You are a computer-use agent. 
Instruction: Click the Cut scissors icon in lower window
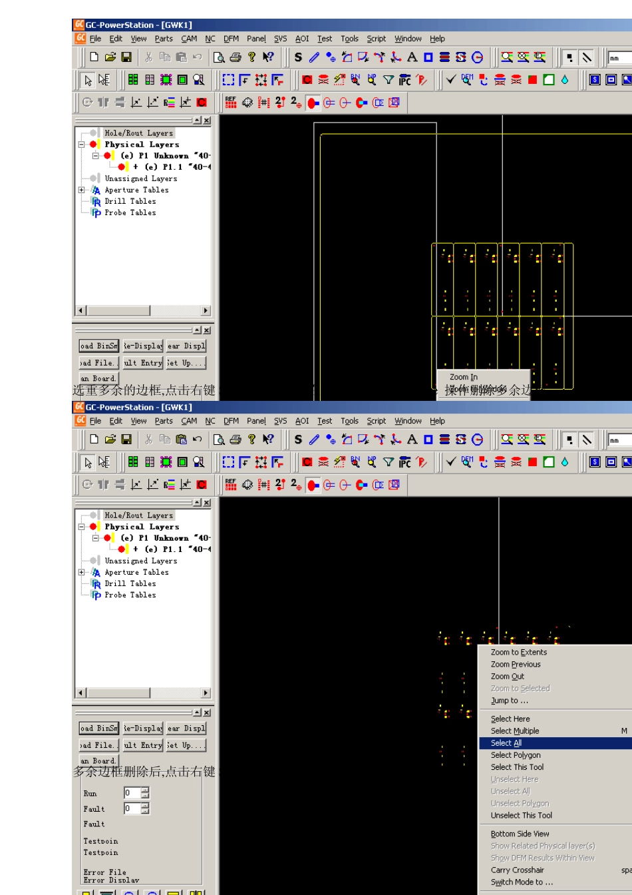[x=149, y=440]
